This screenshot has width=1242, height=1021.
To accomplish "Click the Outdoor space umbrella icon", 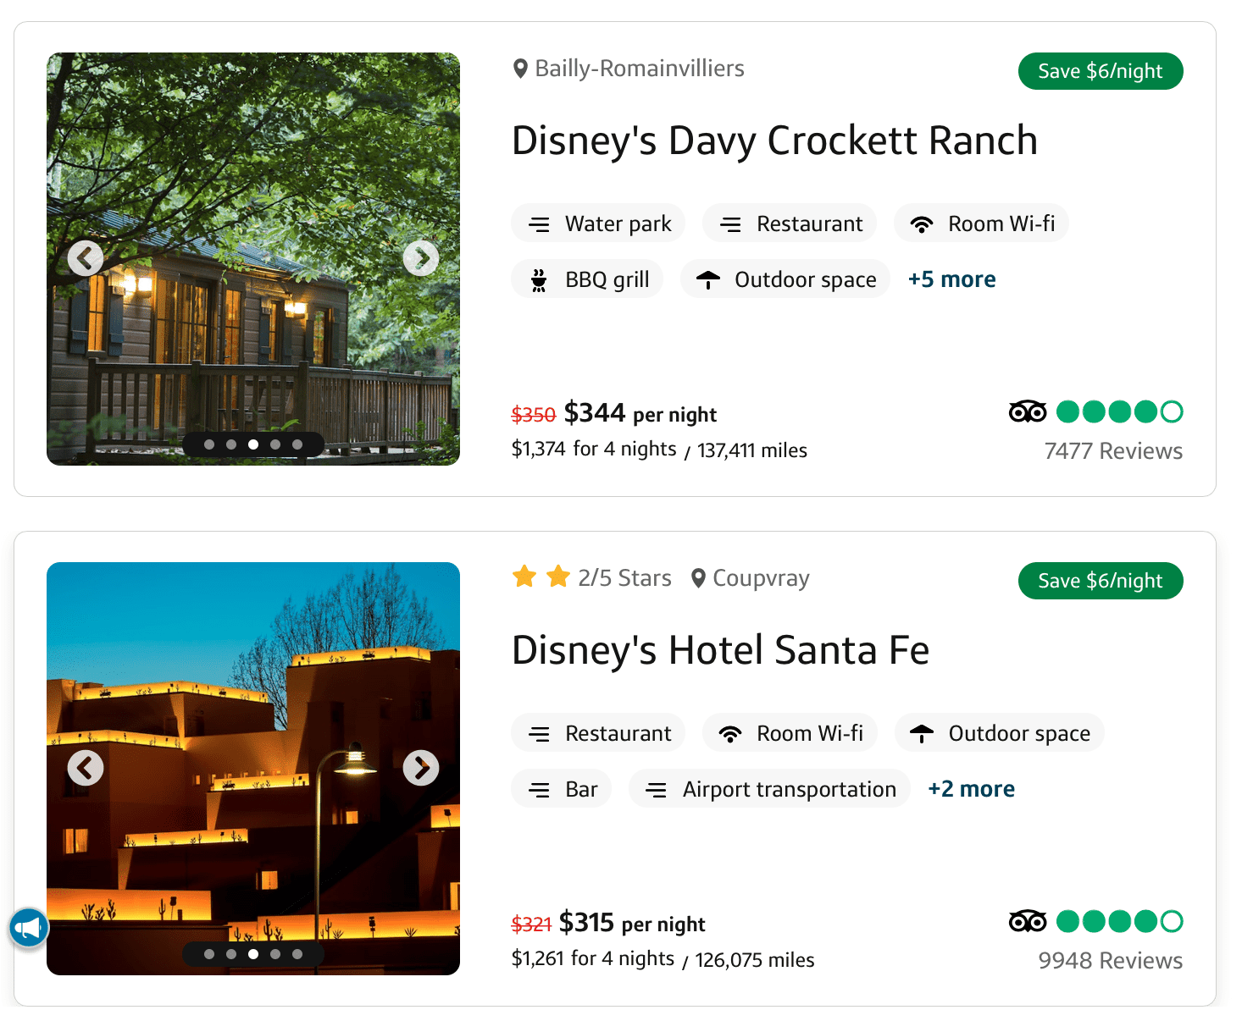I will coord(708,279).
